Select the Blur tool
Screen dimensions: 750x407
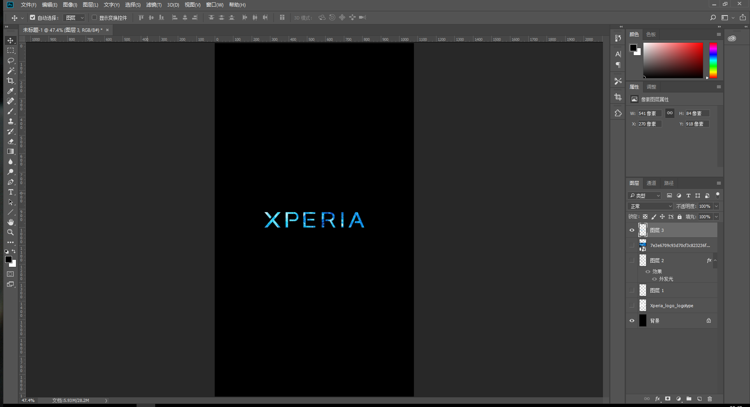click(11, 162)
